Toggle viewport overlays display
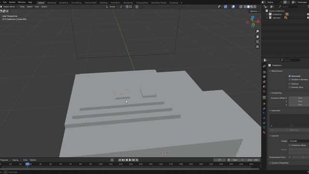The image size is (309, 174). tap(233, 7)
